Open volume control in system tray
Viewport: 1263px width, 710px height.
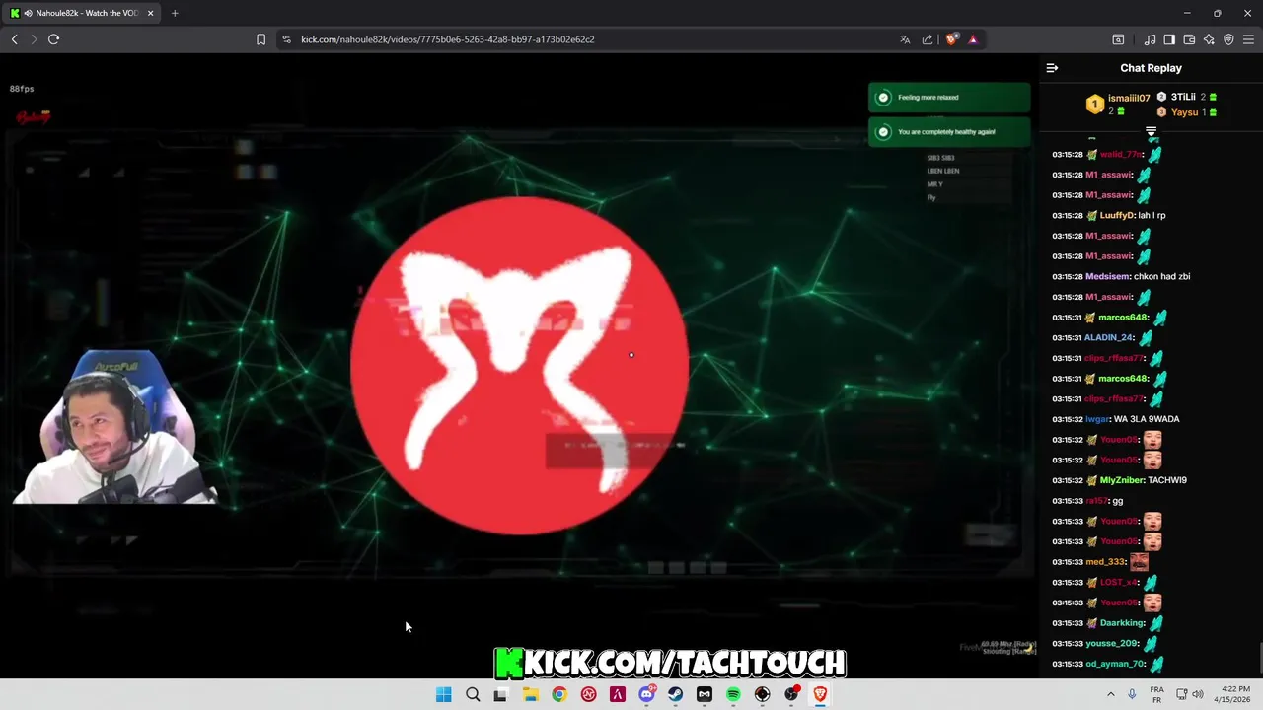point(1198,694)
